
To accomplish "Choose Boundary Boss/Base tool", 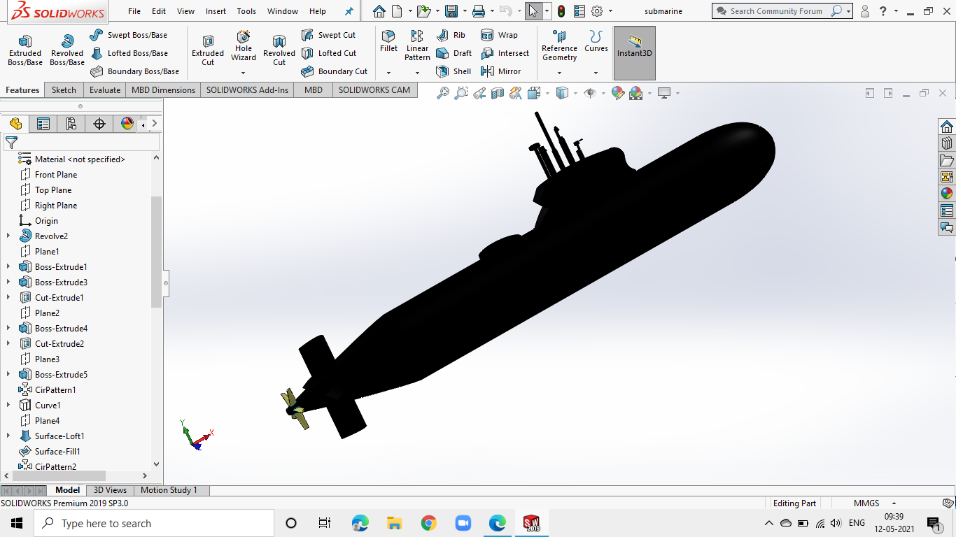I will pos(134,71).
